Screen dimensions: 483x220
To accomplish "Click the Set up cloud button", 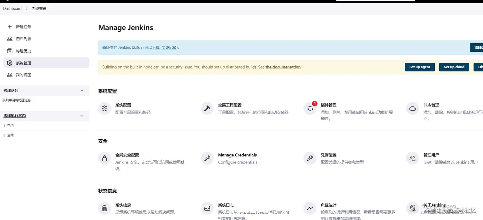I will pyautogui.click(x=454, y=67).
